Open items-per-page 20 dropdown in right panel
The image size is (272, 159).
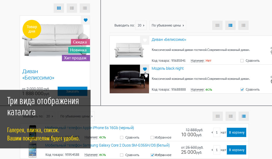point(141,25)
